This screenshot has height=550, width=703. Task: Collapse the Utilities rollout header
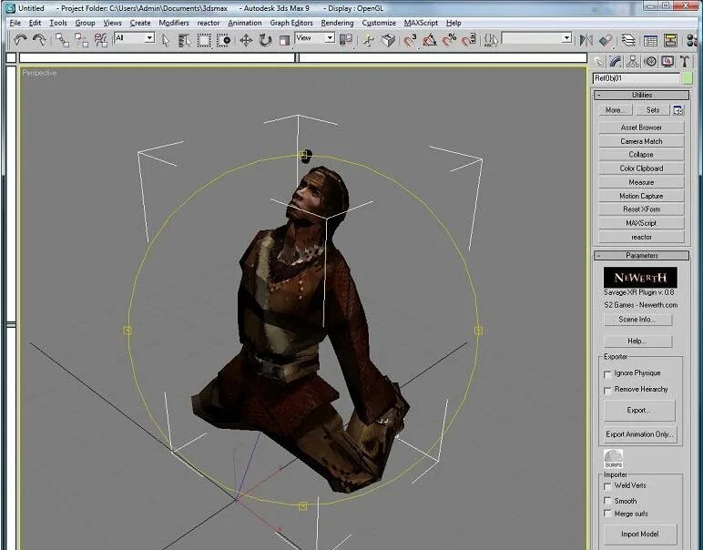(x=642, y=95)
